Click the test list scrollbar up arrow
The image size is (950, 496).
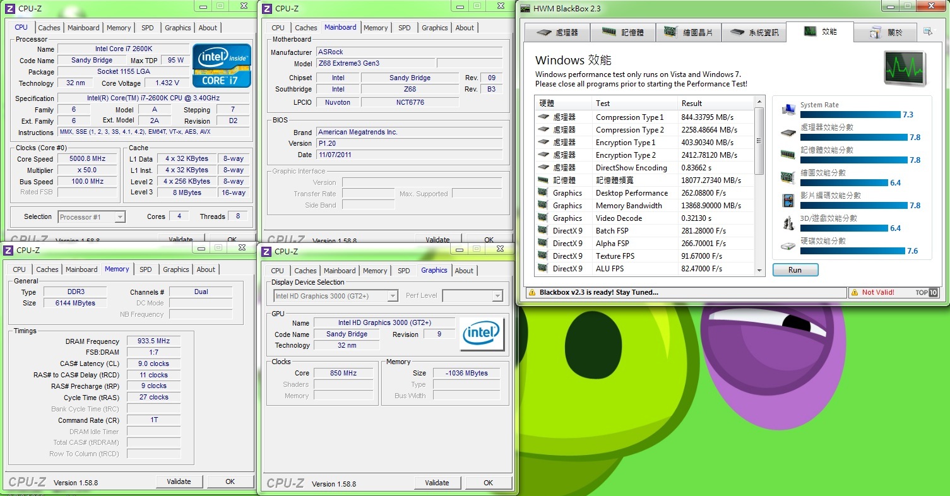click(759, 102)
